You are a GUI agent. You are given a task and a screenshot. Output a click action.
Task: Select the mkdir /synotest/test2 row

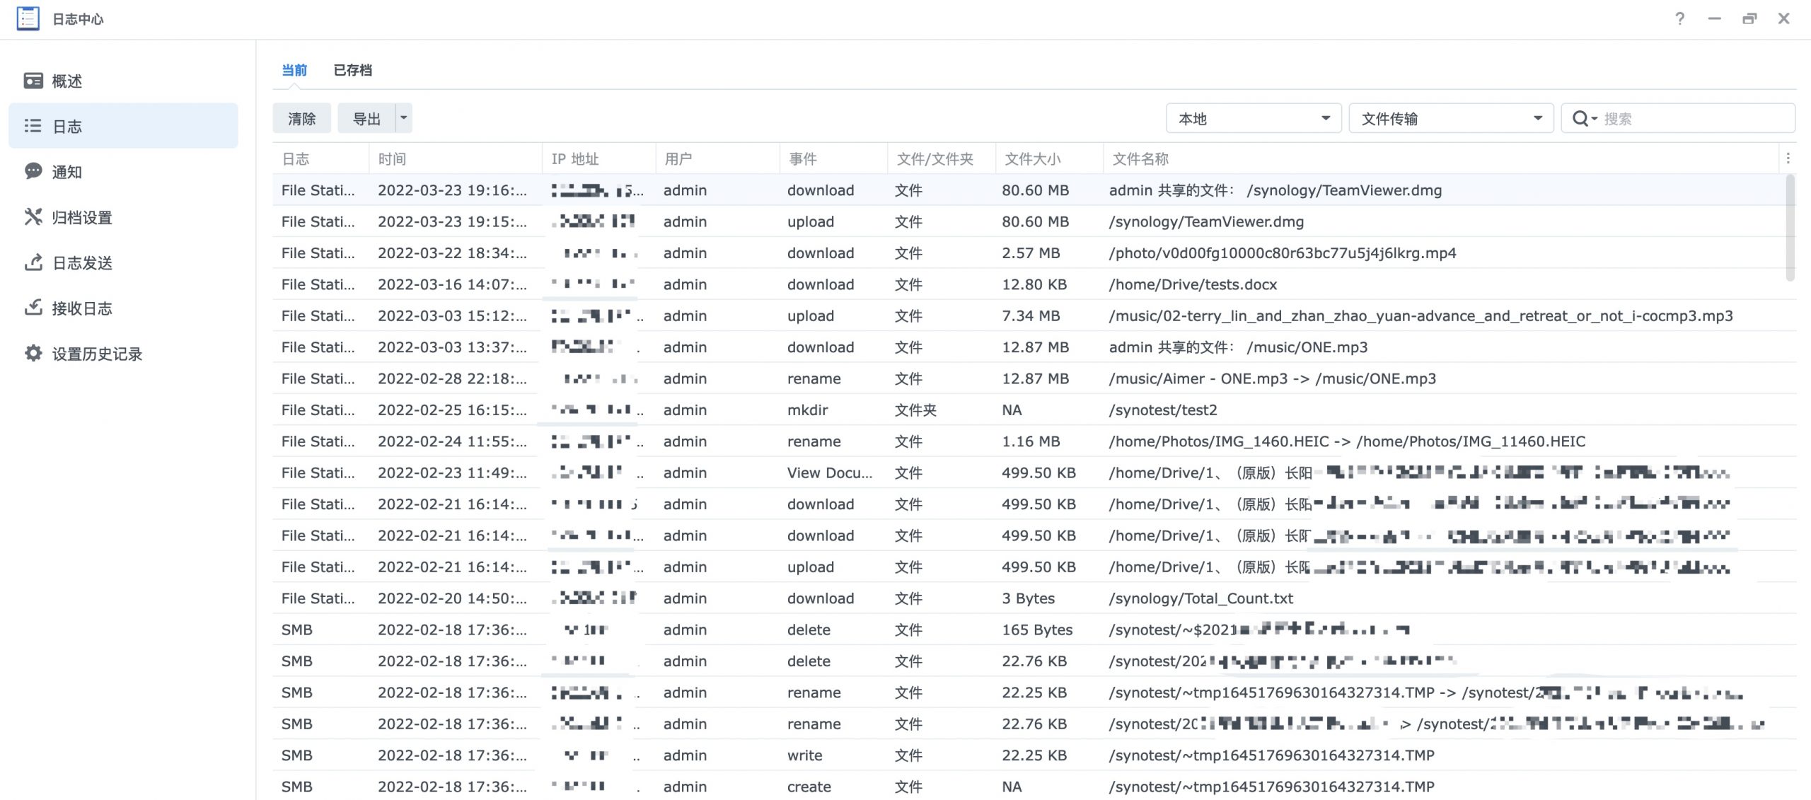click(x=1029, y=410)
